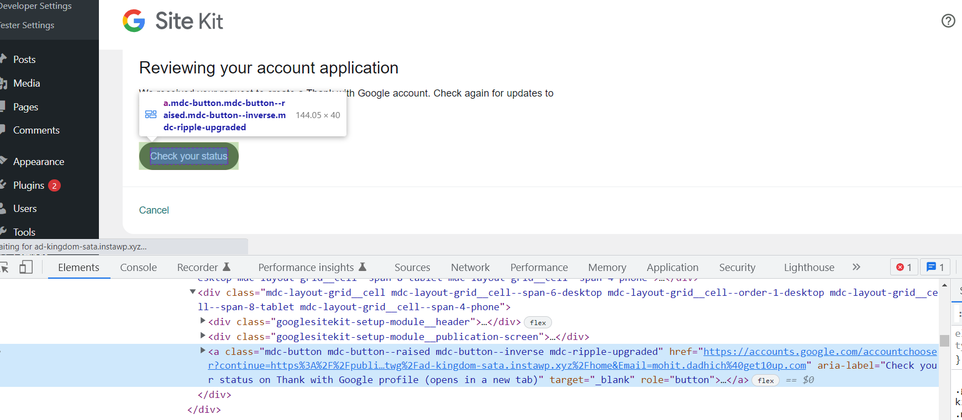Image resolution: width=962 pixels, height=420 pixels.
Task: Click the Check your status button
Action: coord(188,156)
